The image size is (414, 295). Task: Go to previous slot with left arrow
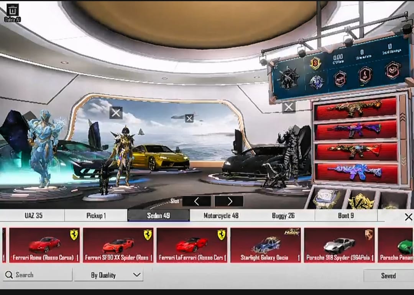pyautogui.click(x=197, y=202)
